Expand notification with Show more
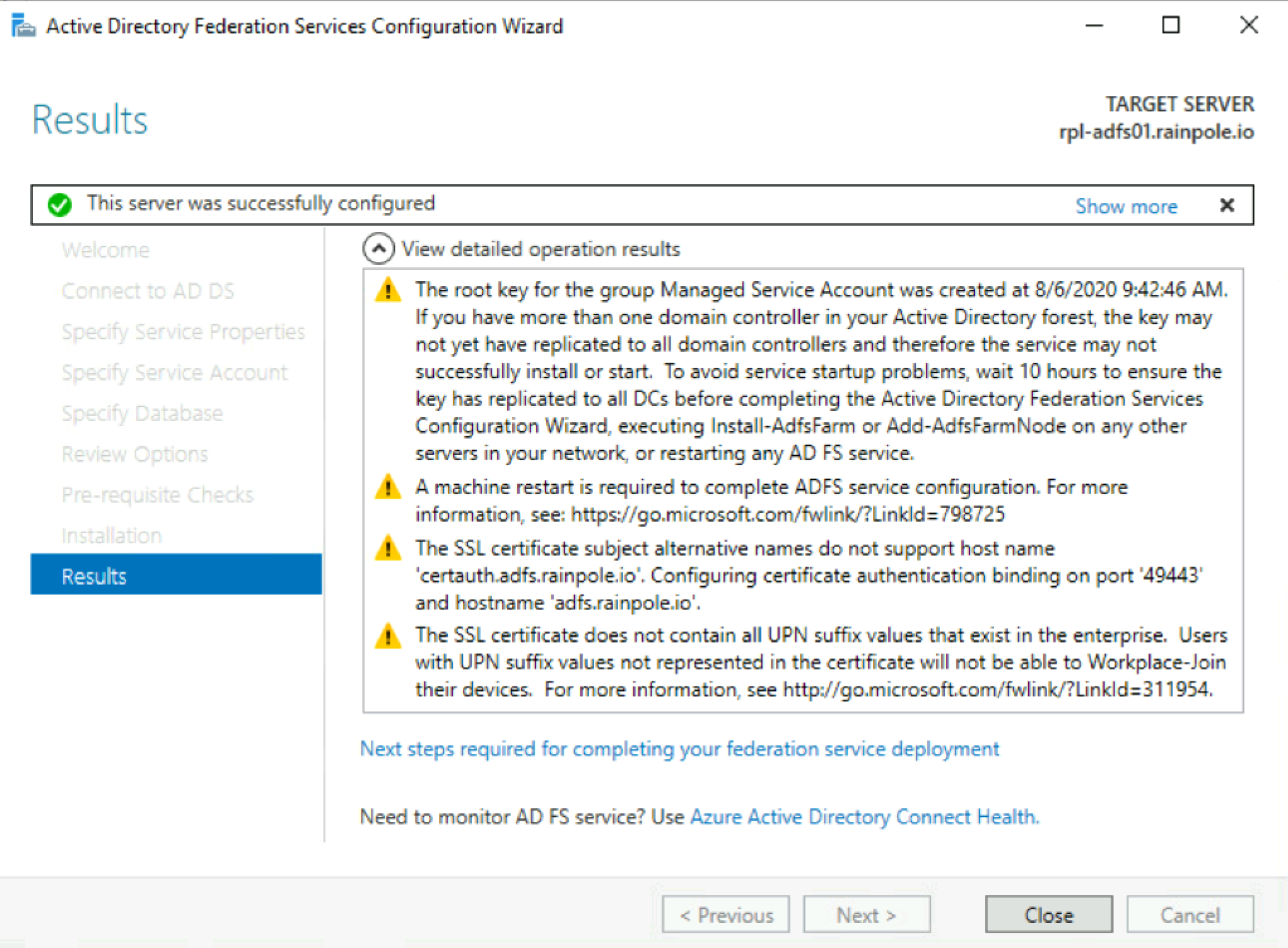 point(1126,206)
